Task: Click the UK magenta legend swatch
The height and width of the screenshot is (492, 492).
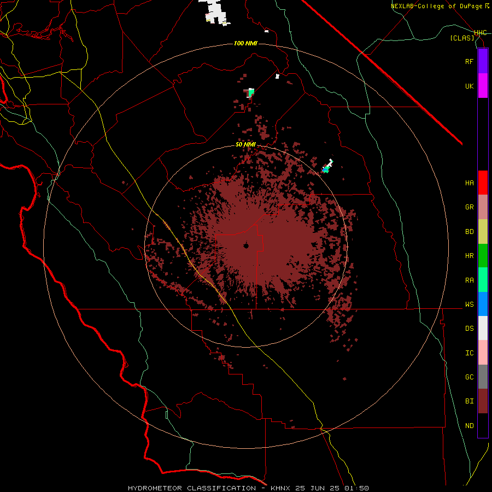Action: [x=483, y=86]
